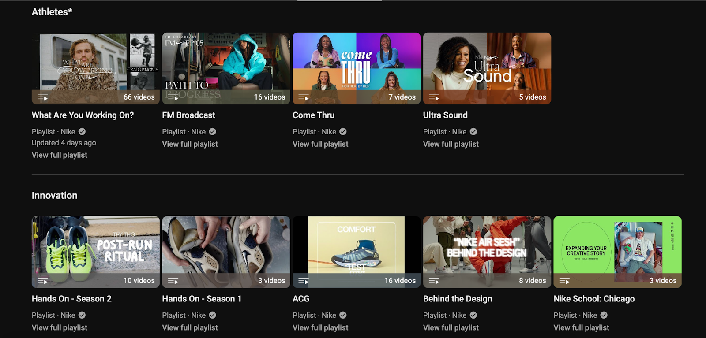Viewport: 706px width, 338px height.
Task: View full playlist for ACG
Action: [320, 327]
